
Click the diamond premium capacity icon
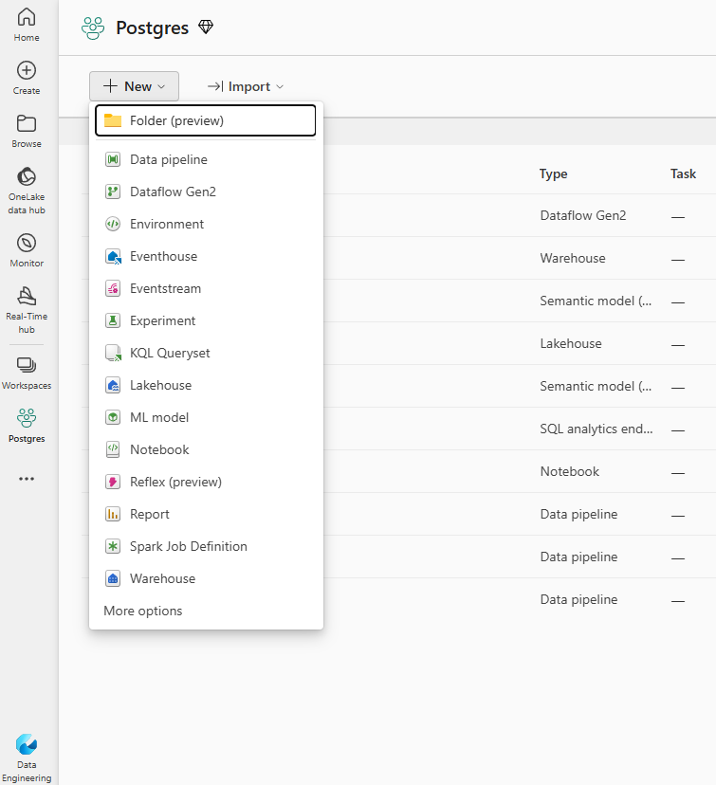pyautogui.click(x=206, y=27)
